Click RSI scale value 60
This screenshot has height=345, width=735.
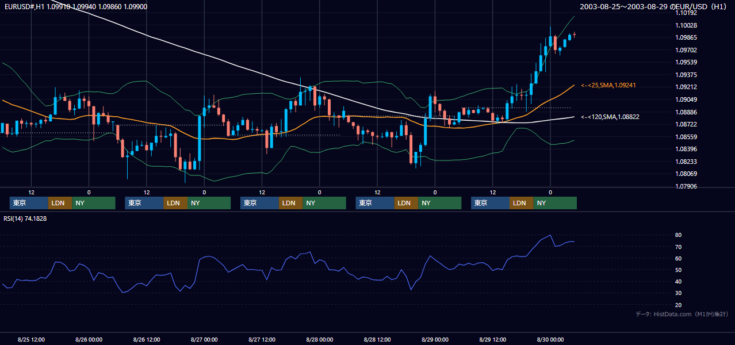coord(679,258)
